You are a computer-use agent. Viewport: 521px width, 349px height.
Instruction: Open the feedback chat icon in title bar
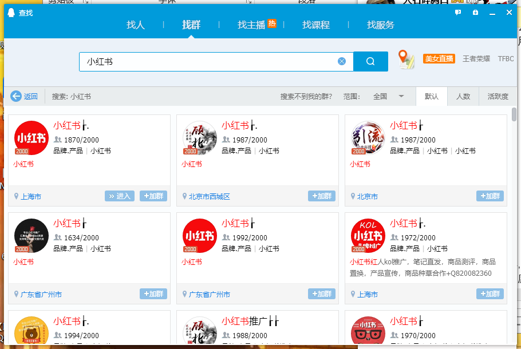point(458,13)
